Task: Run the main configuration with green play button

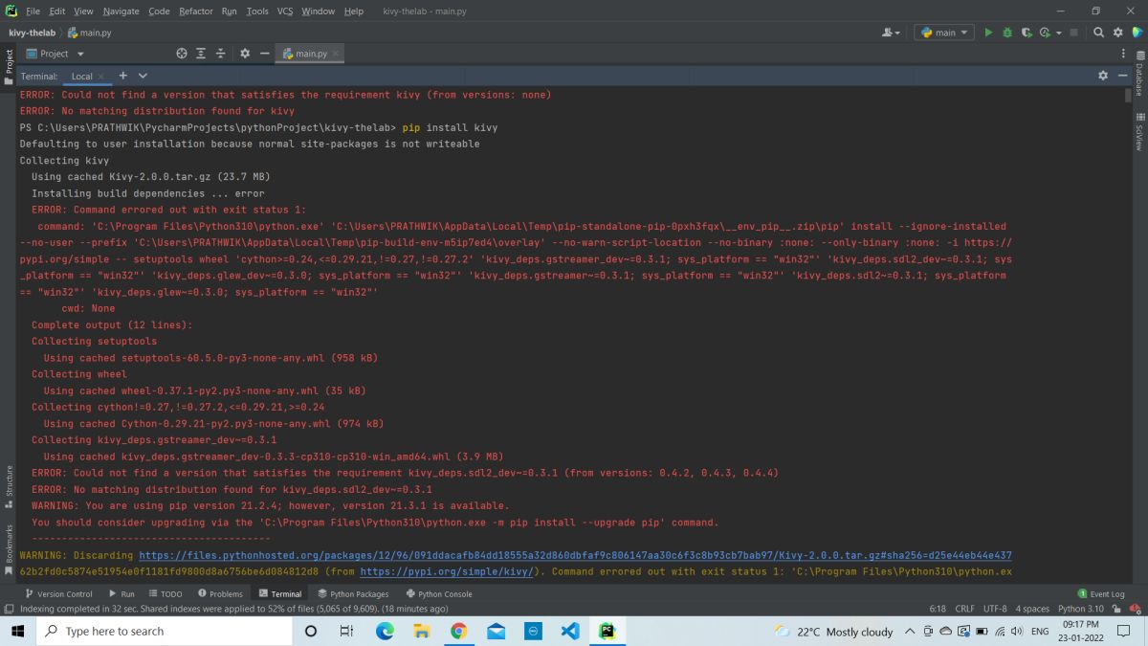Action: [988, 33]
